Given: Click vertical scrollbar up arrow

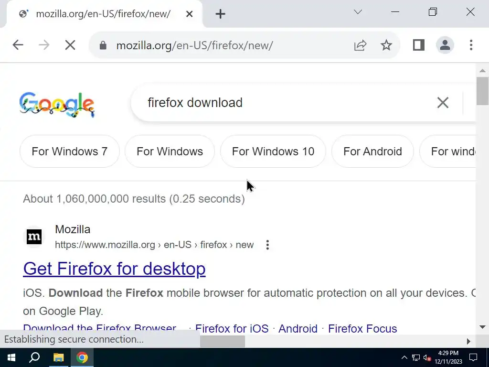Looking at the screenshot, I should [x=482, y=71].
